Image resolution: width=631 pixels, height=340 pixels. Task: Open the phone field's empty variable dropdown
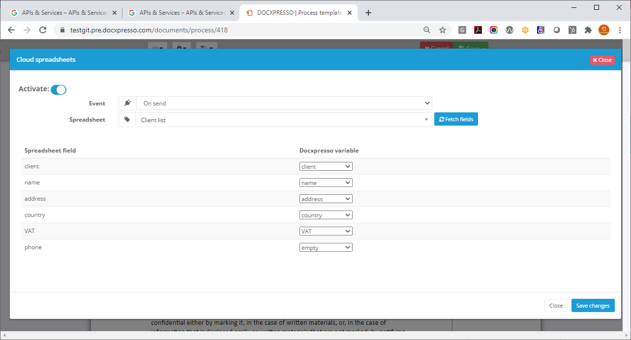[x=326, y=247]
